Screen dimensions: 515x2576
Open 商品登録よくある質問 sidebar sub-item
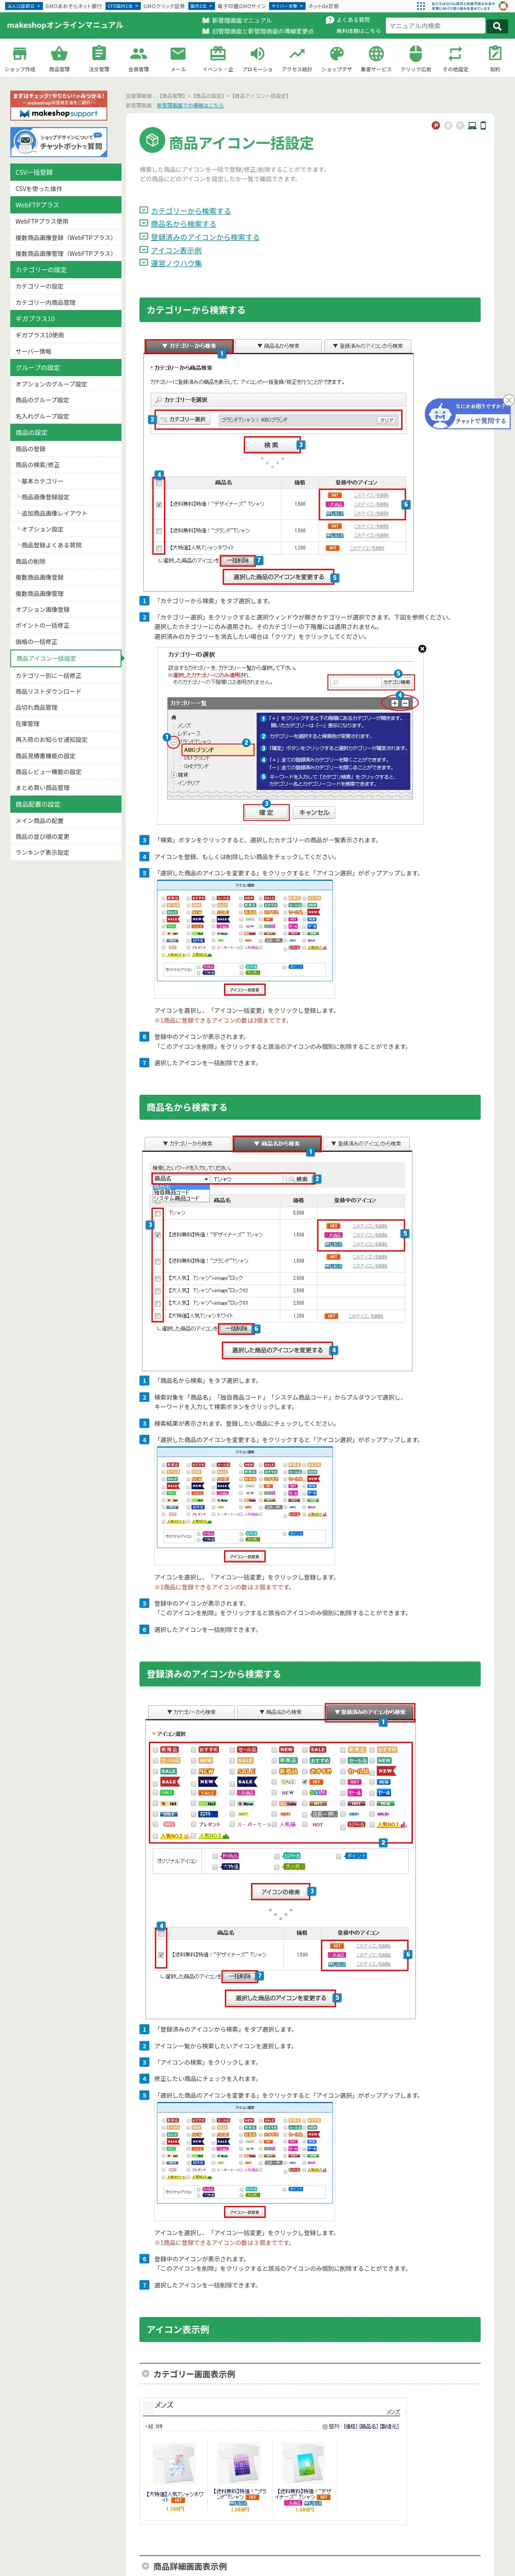(x=66, y=545)
